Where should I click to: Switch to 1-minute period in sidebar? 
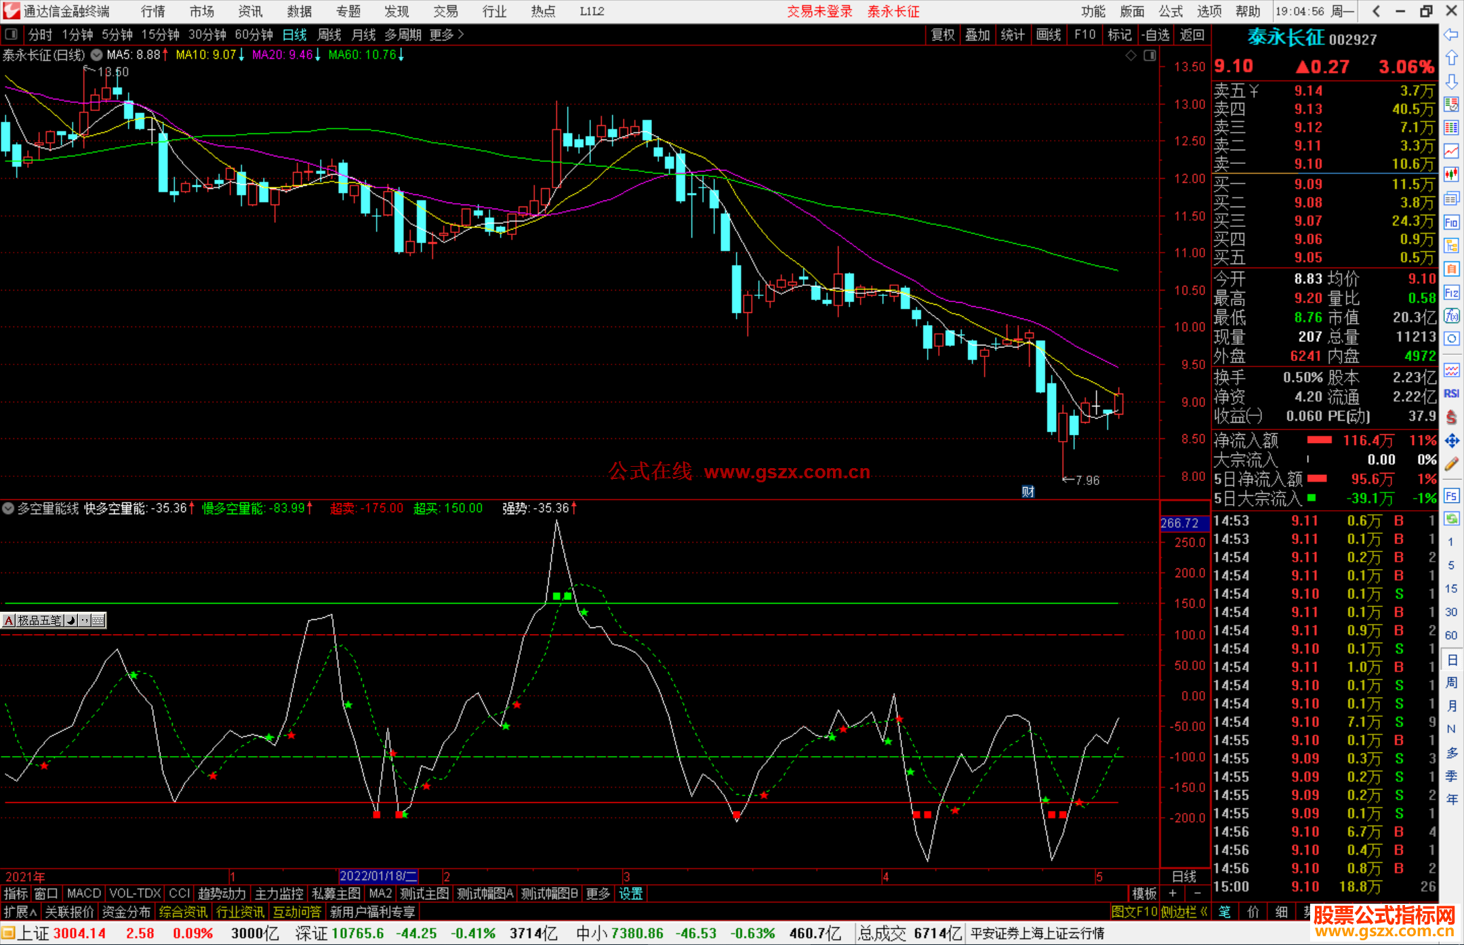[1450, 542]
